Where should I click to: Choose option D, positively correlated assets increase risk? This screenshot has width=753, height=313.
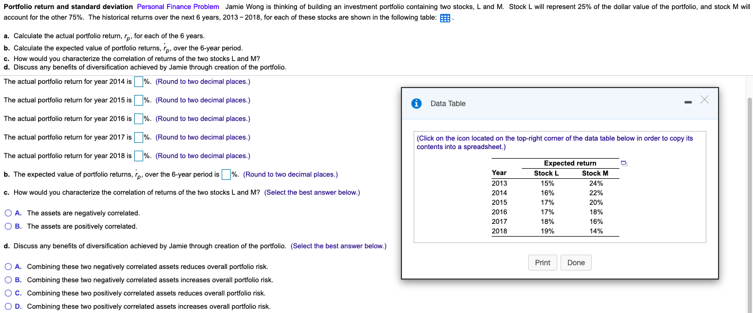click(x=8, y=306)
